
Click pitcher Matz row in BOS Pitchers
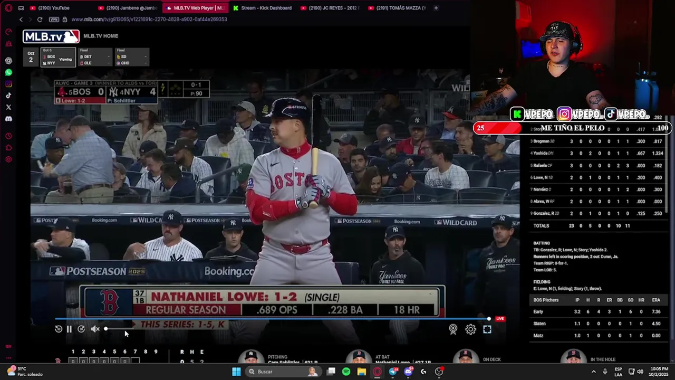click(x=599, y=336)
